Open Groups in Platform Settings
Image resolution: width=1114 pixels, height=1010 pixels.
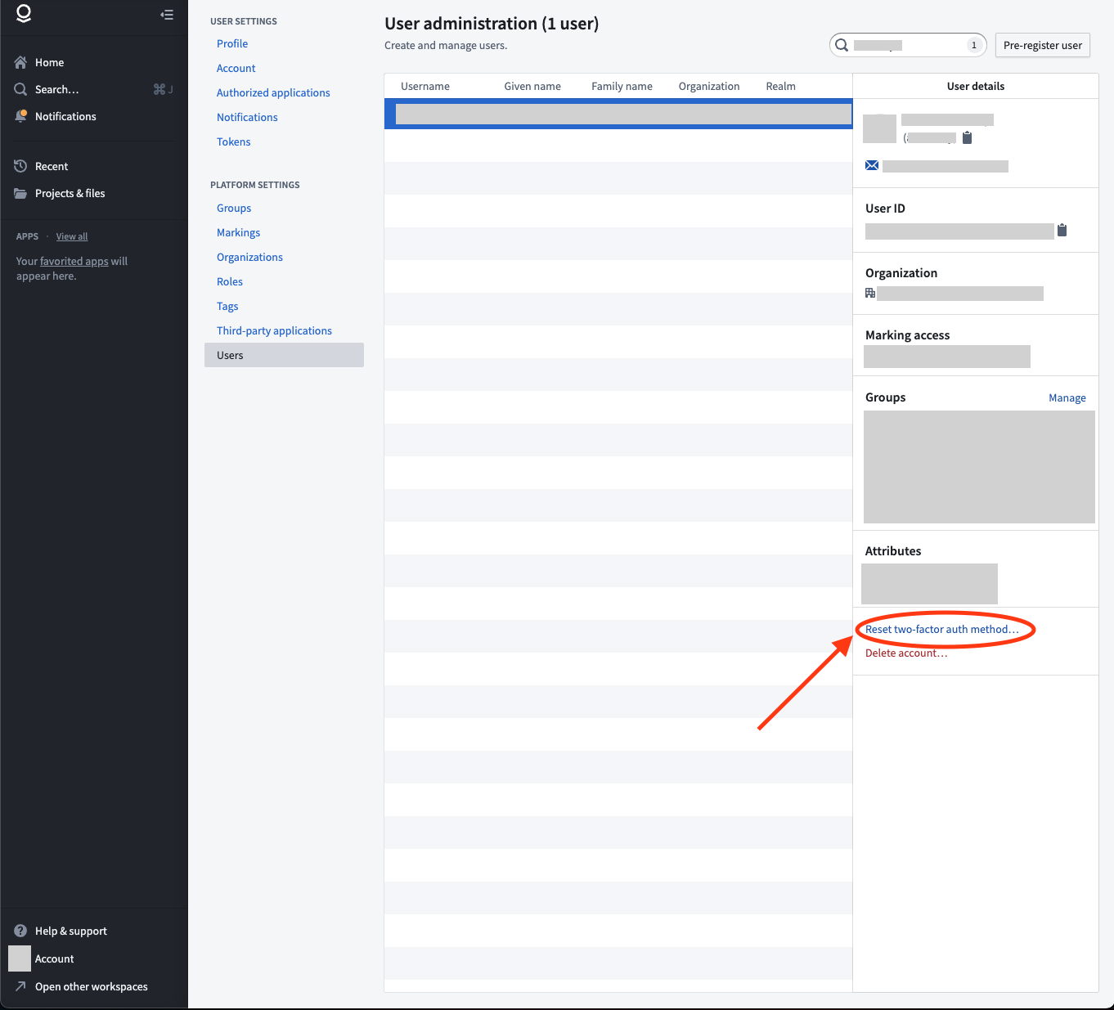pos(234,208)
